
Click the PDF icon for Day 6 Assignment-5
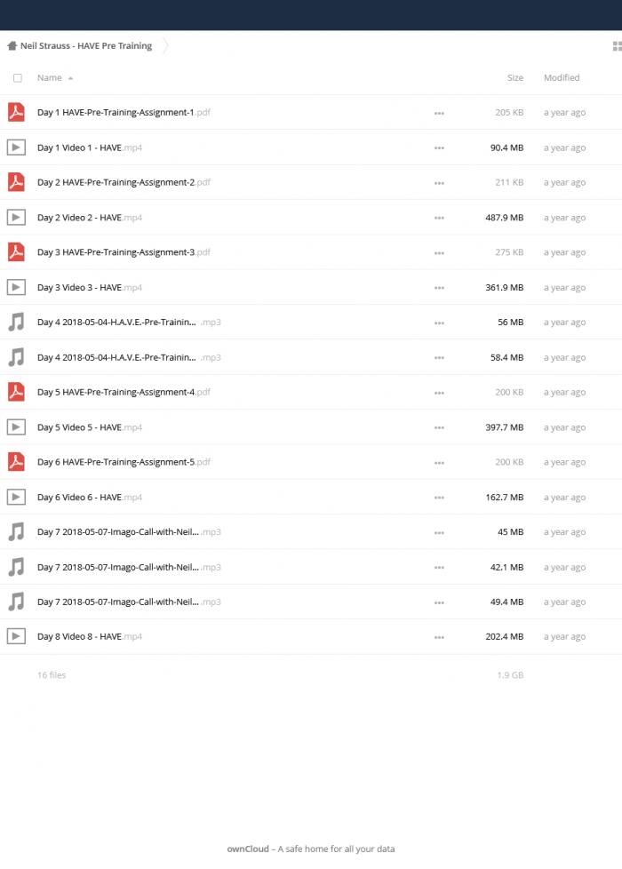click(16, 462)
